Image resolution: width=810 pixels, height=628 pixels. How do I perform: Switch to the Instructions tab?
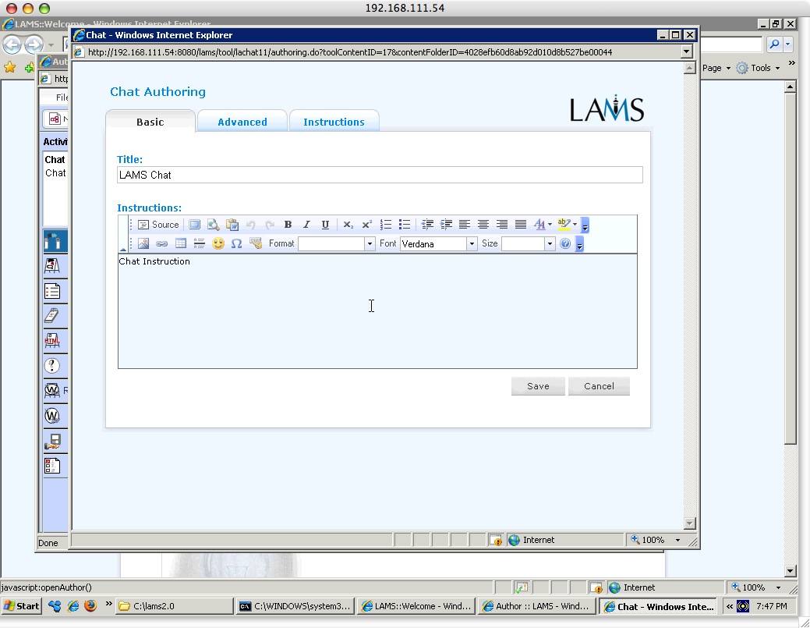pyautogui.click(x=334, y=122)
